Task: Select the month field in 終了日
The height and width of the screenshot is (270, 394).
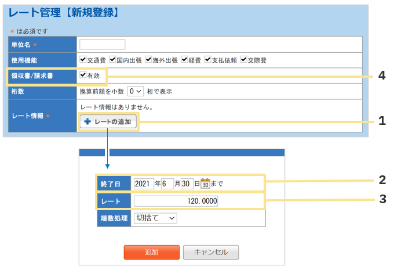Action: point(166,184)
